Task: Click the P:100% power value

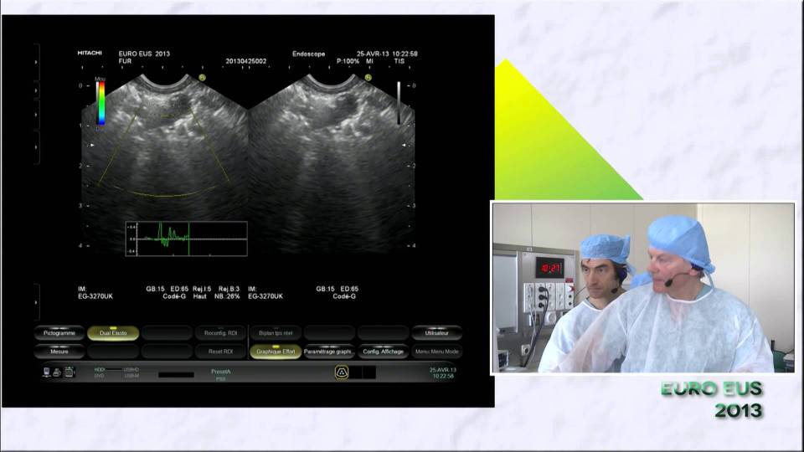Action: (x=348, y=61)
